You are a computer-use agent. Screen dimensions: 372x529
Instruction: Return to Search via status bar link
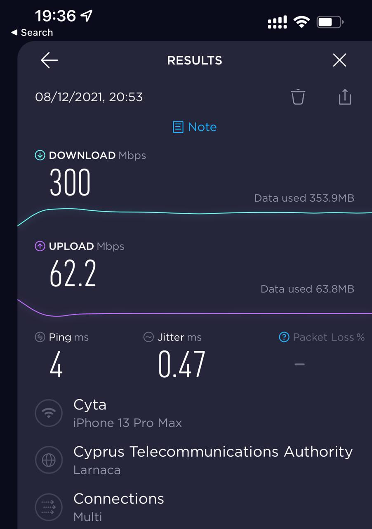[32, 33]
